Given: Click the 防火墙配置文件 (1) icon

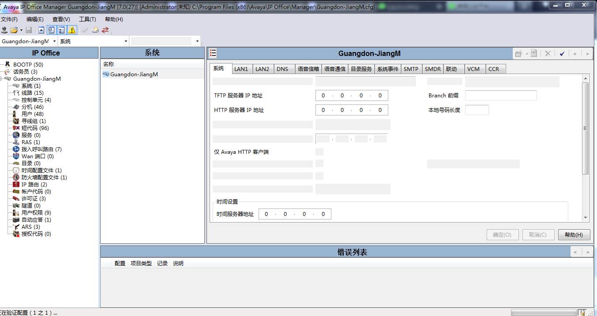Looking at the screenshot, I should pyautogui.click(x=16, y=178).
